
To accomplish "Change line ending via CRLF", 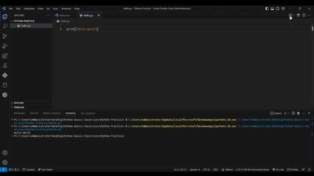I will [x=215, y=170].
